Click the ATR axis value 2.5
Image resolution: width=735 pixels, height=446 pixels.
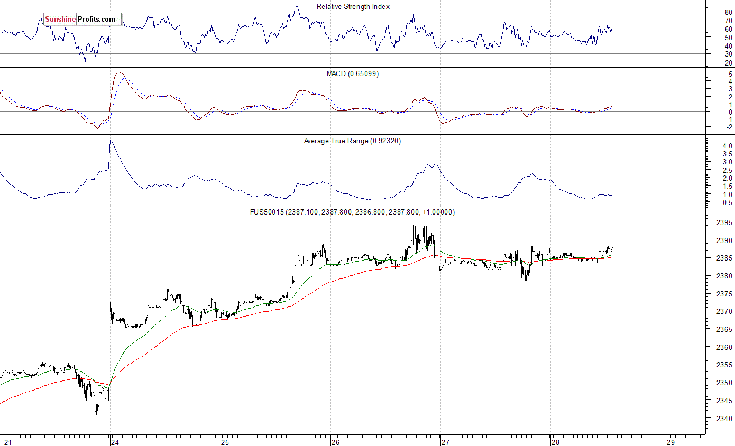(727, 171)
